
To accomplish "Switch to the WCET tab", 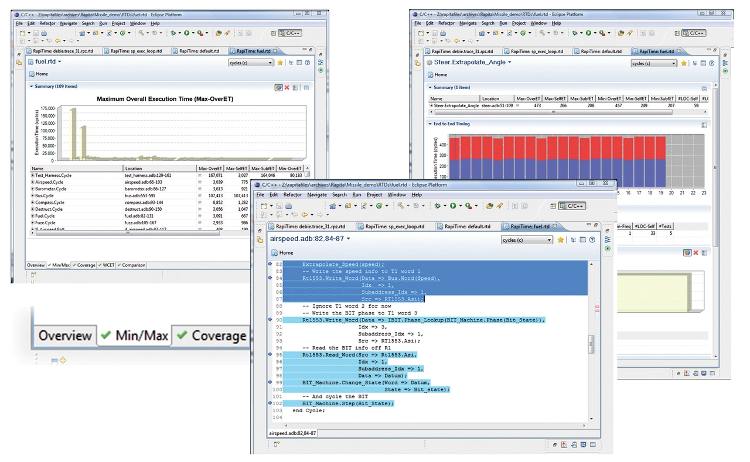I will point(107,265).
